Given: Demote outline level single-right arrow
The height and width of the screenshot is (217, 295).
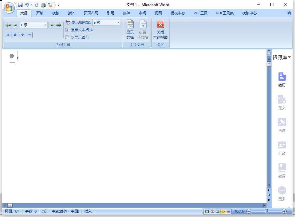Looking at the screenshot, I should point(52,25).
